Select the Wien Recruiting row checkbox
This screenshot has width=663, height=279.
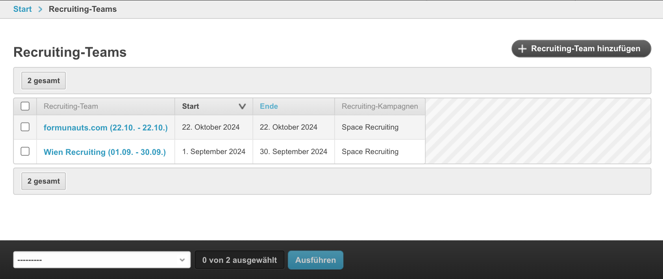[x=25, y=151]
